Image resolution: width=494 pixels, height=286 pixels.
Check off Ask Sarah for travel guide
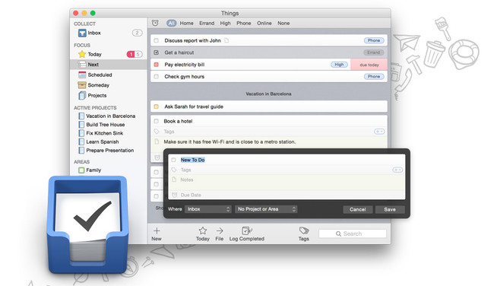click(x=157, y=106)
